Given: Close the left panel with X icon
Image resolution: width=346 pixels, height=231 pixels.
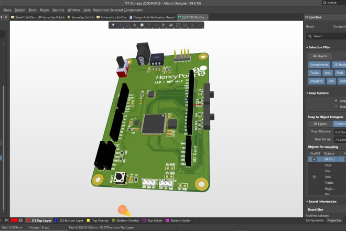Looking at the screenshot, I should pyautogui.click(x=6, y=17).
